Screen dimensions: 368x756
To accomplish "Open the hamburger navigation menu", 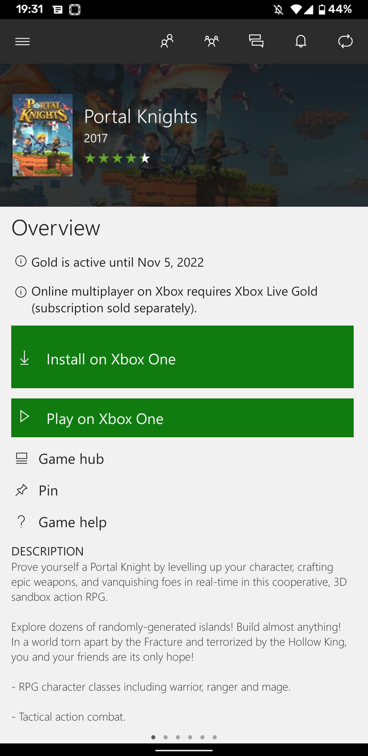I will click(23, 41).
